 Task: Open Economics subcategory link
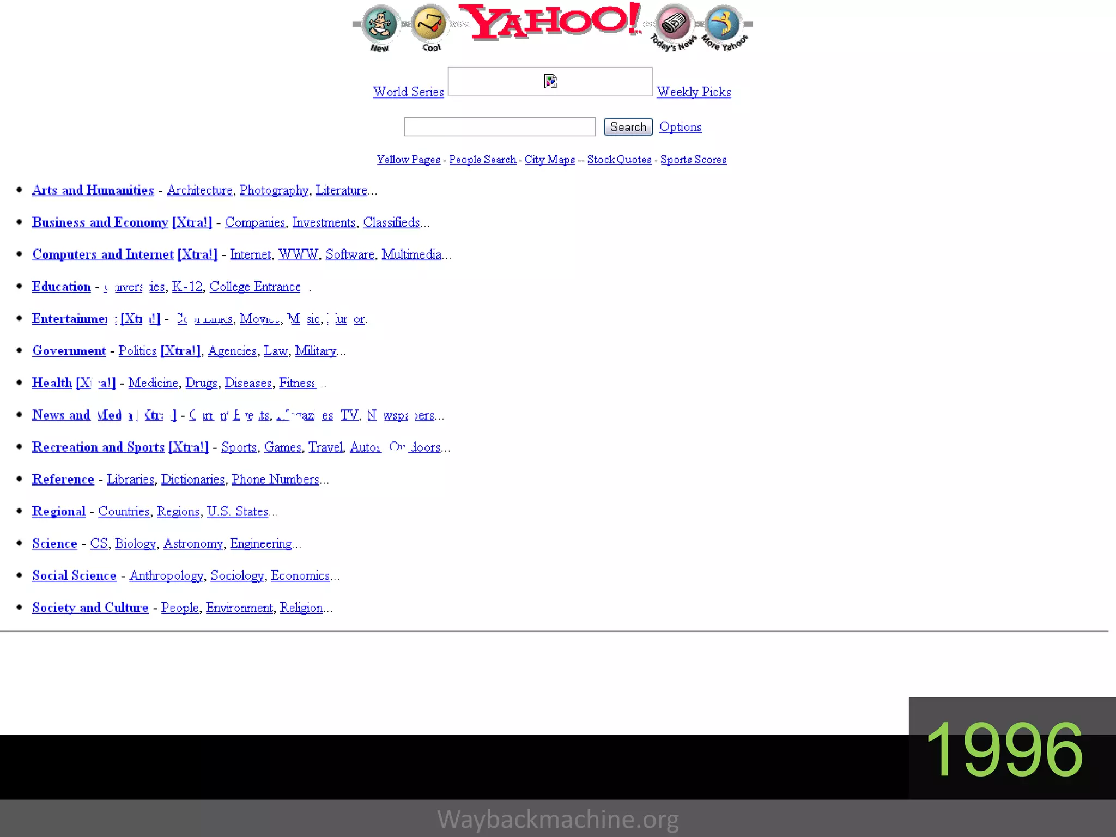click(x=300, y=576)
